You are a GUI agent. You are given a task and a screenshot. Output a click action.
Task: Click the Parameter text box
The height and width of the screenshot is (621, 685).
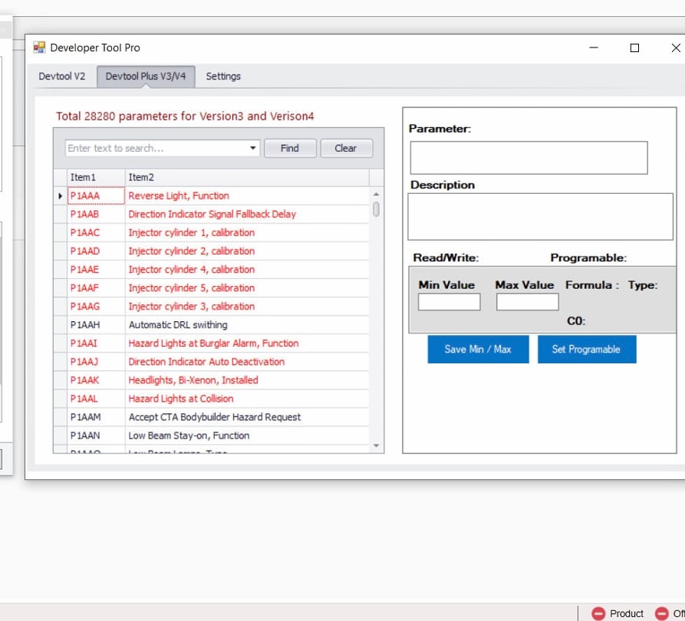[x=529, y=158]
